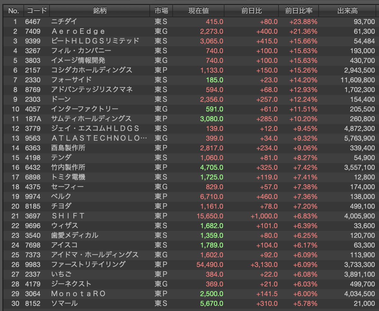Select ウィザス stock name

pyautogui.click(x=64, y=226)
